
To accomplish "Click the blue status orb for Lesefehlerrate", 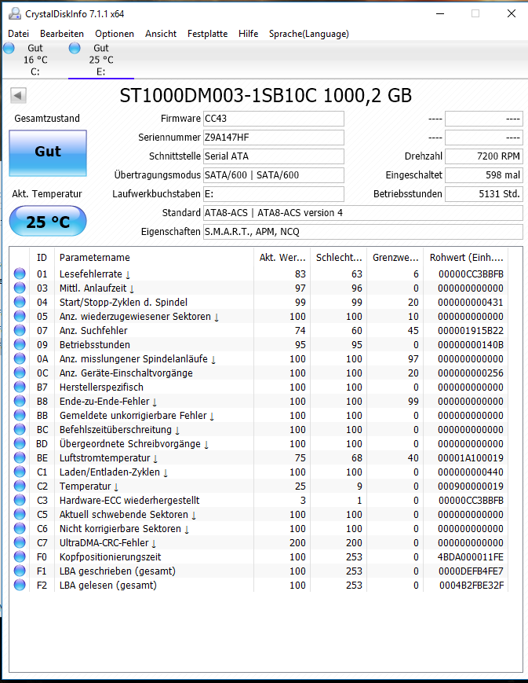I will click(x=20, y=274).
